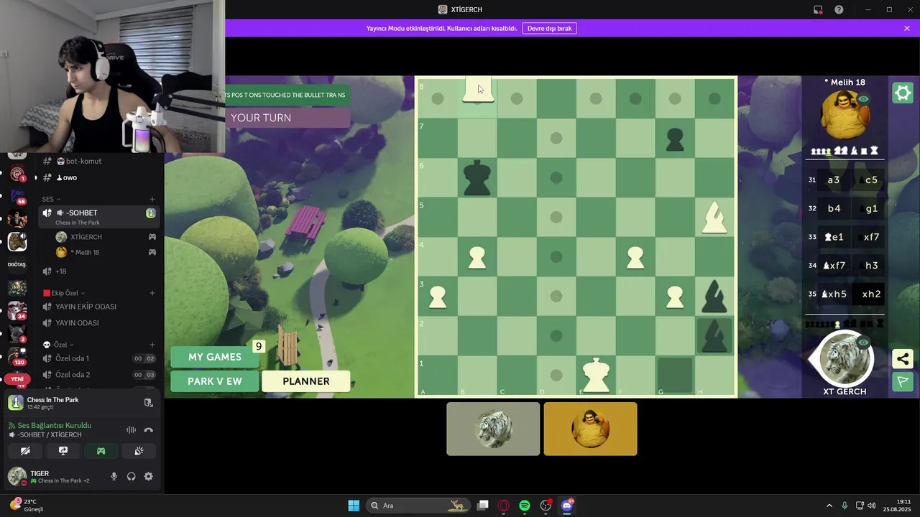The width and height of the screenshot is (920, 517).
Task: Start screen share in voice panel
Action: (63, 451)
